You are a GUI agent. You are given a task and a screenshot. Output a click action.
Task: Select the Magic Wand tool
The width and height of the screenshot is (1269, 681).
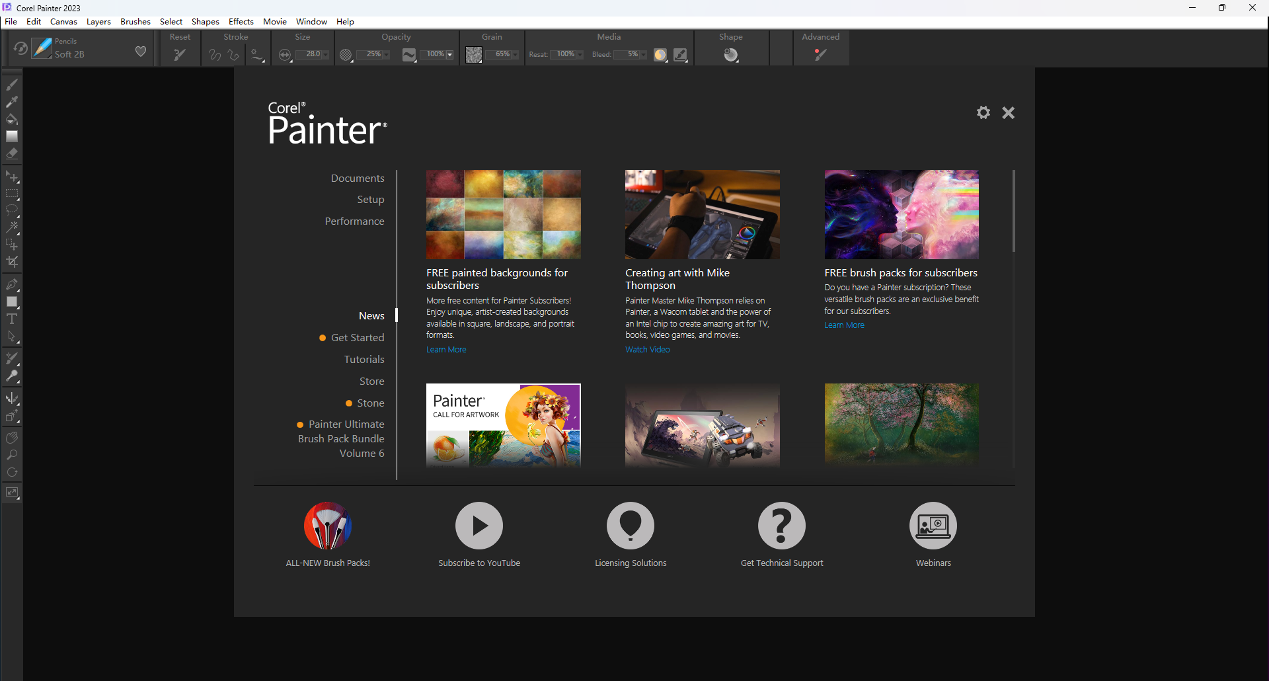coord(12,227)
